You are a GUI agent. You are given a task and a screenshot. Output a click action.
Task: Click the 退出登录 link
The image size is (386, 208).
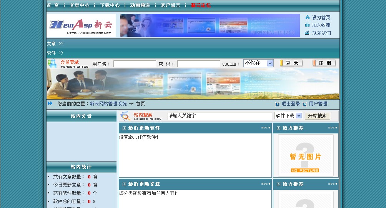click(x=291, y=104)
